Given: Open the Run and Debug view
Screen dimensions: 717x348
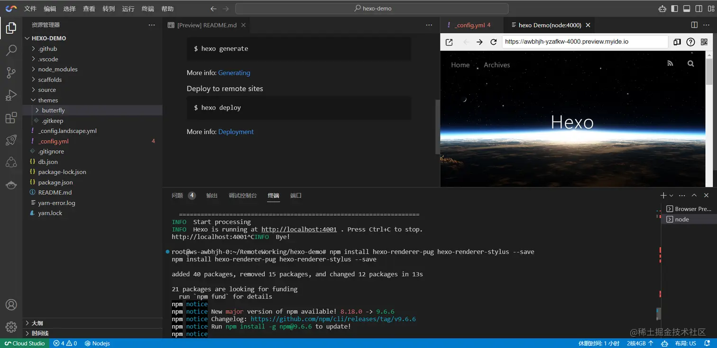Looking at the screenshot, I should (11, 95).
